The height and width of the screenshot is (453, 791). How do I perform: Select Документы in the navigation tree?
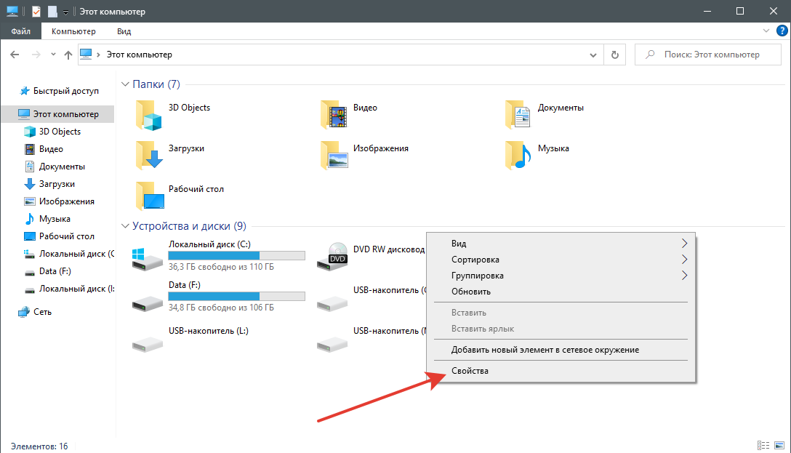click(x=62, y=167)
